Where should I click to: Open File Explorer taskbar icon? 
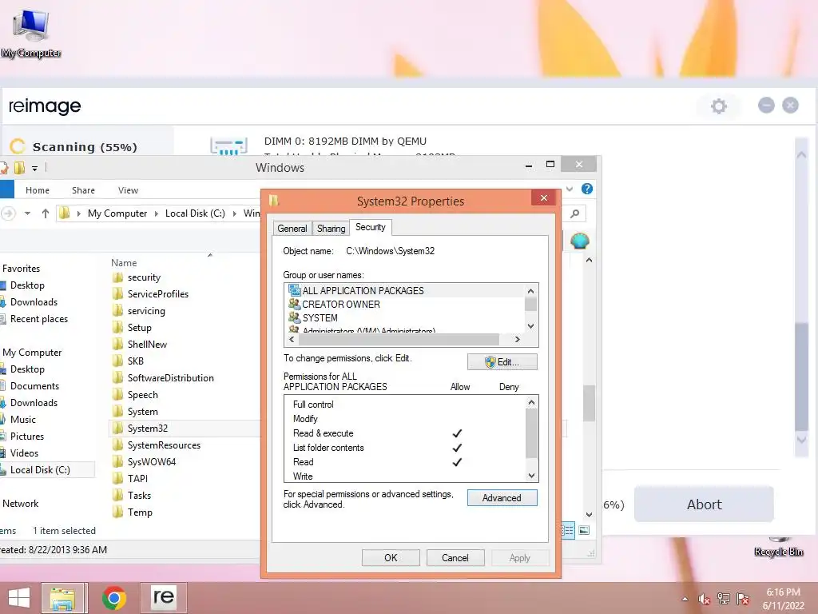pyautogui.click(x=63, y=598)
